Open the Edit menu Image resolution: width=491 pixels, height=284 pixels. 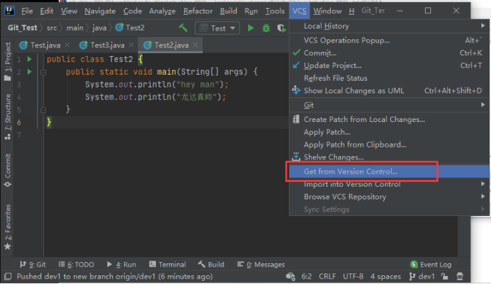pyautogui.click(x=47, y=11)
